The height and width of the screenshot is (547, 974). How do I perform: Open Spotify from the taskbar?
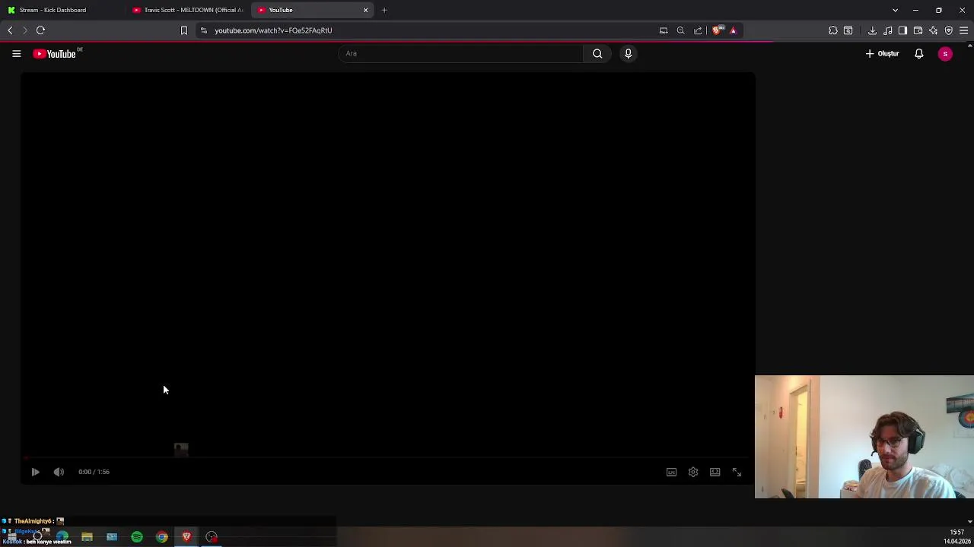click(137, 537)
